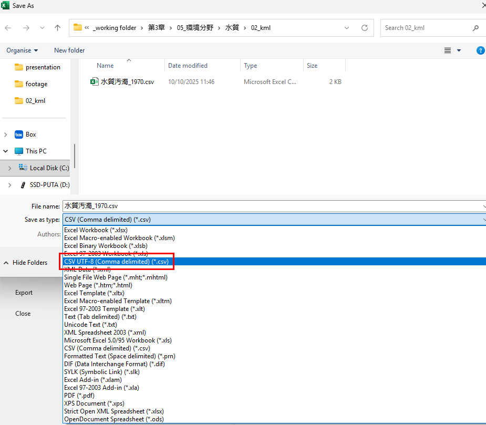The image size is (486, 425).
Task: Select the Box sidebar icon
Action: 19,134
